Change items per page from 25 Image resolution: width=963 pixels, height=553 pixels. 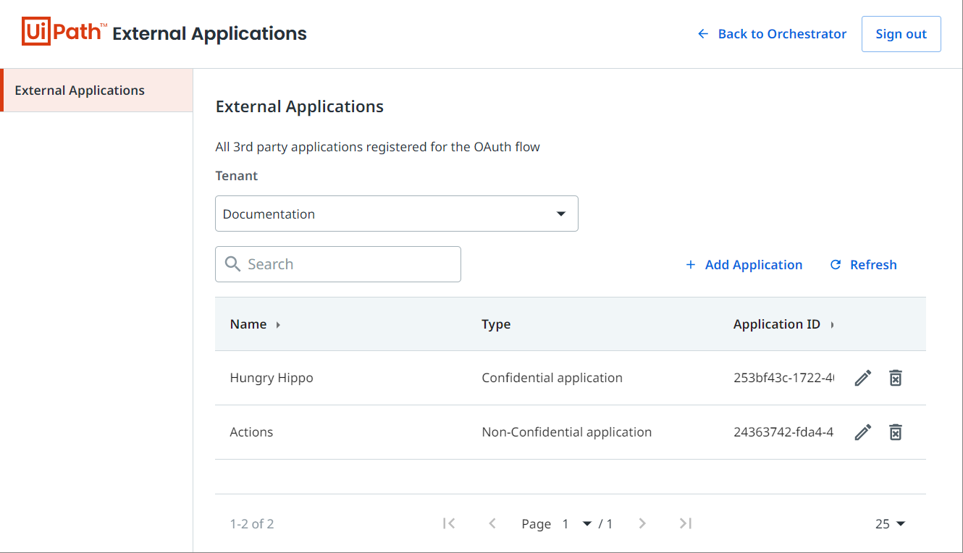tap(891, 524)
